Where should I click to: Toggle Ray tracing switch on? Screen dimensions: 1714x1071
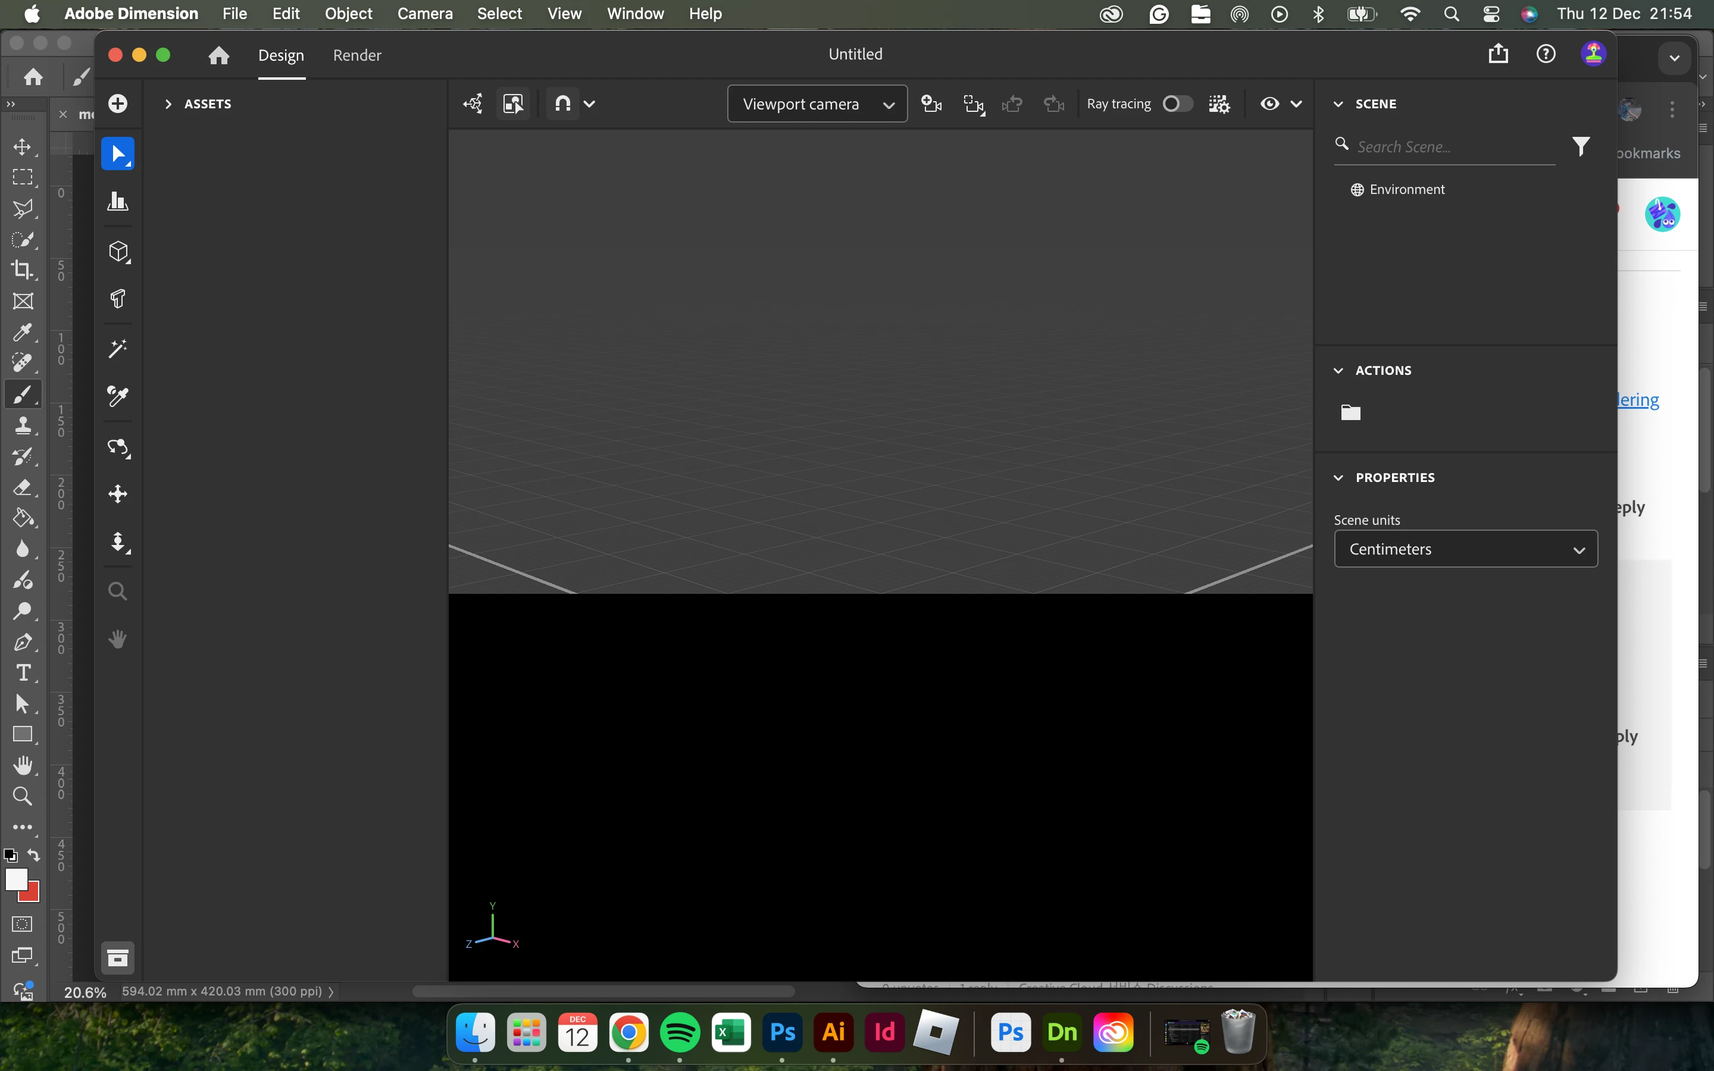1177,104
